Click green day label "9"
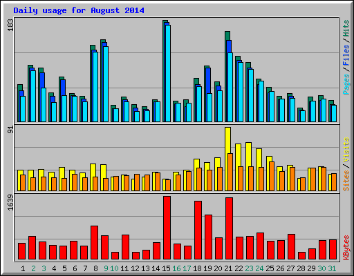 click(106, 268)
